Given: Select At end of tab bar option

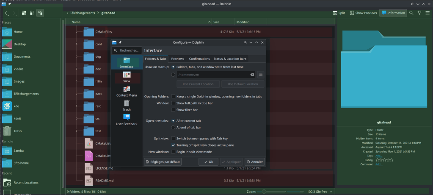Looking at the screenshot, I should click(x=173, y=127).
